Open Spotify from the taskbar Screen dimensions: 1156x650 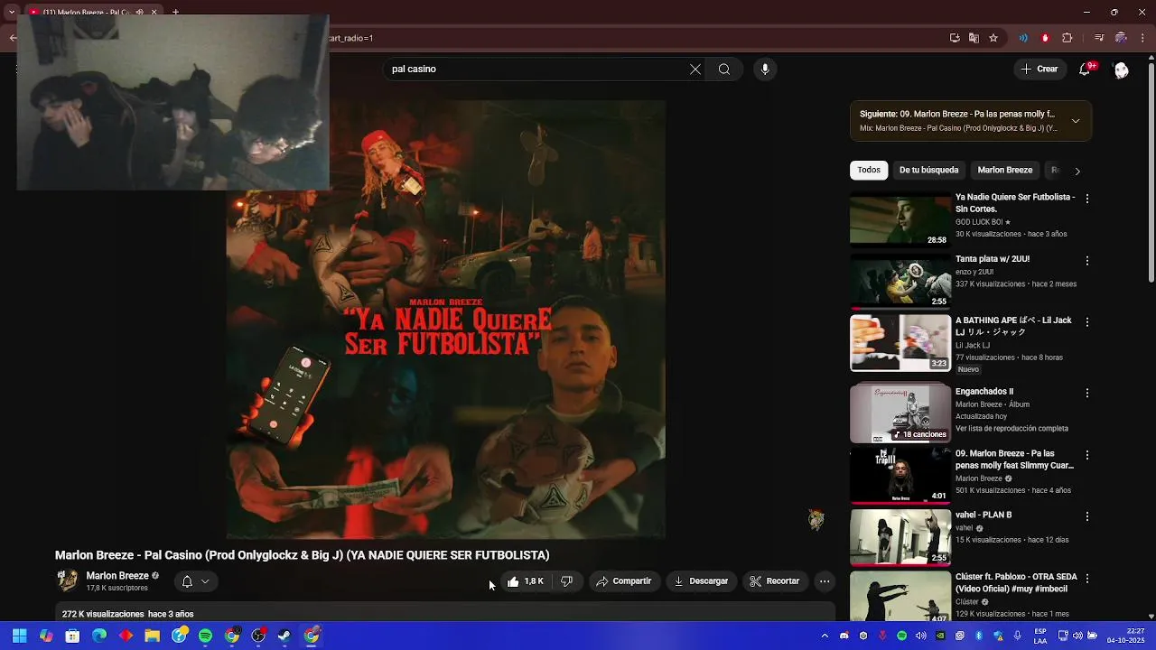[x=205, y=636]
